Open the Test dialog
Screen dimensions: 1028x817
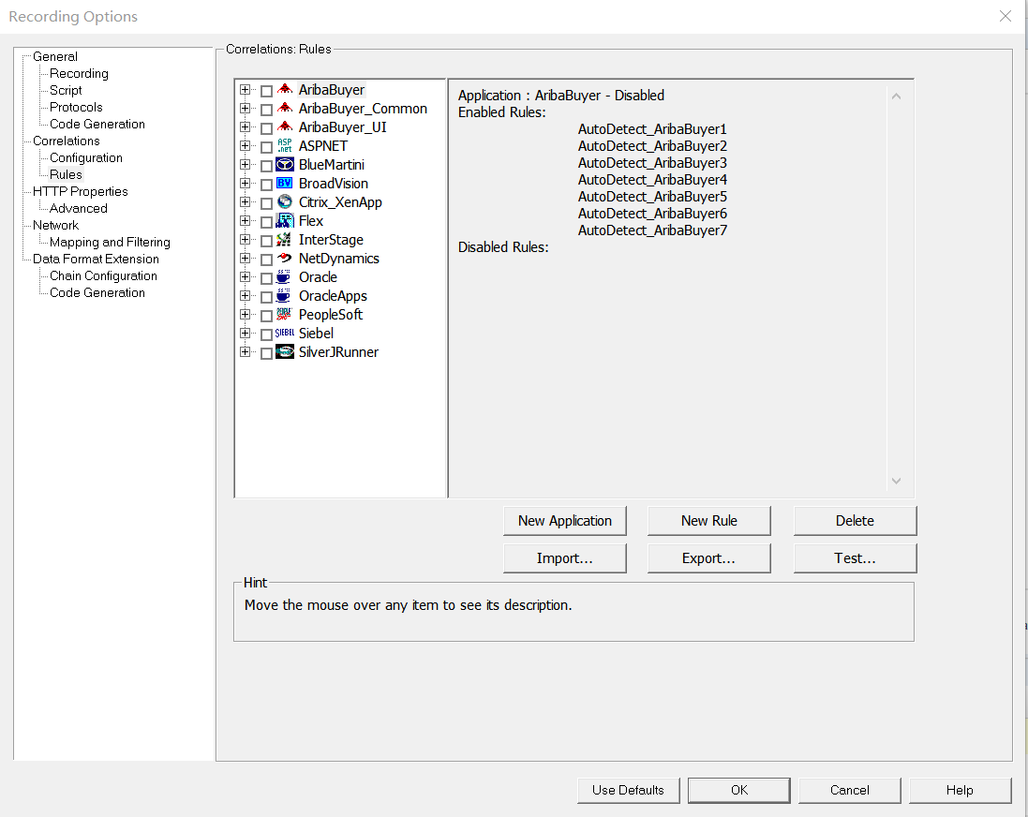point(855,558)
